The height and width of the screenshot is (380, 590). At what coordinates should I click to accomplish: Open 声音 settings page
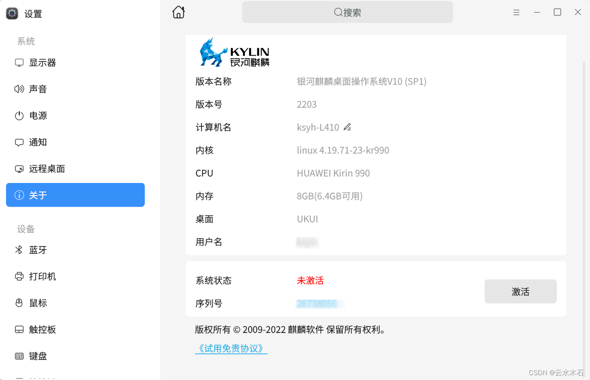pos(75,89)
